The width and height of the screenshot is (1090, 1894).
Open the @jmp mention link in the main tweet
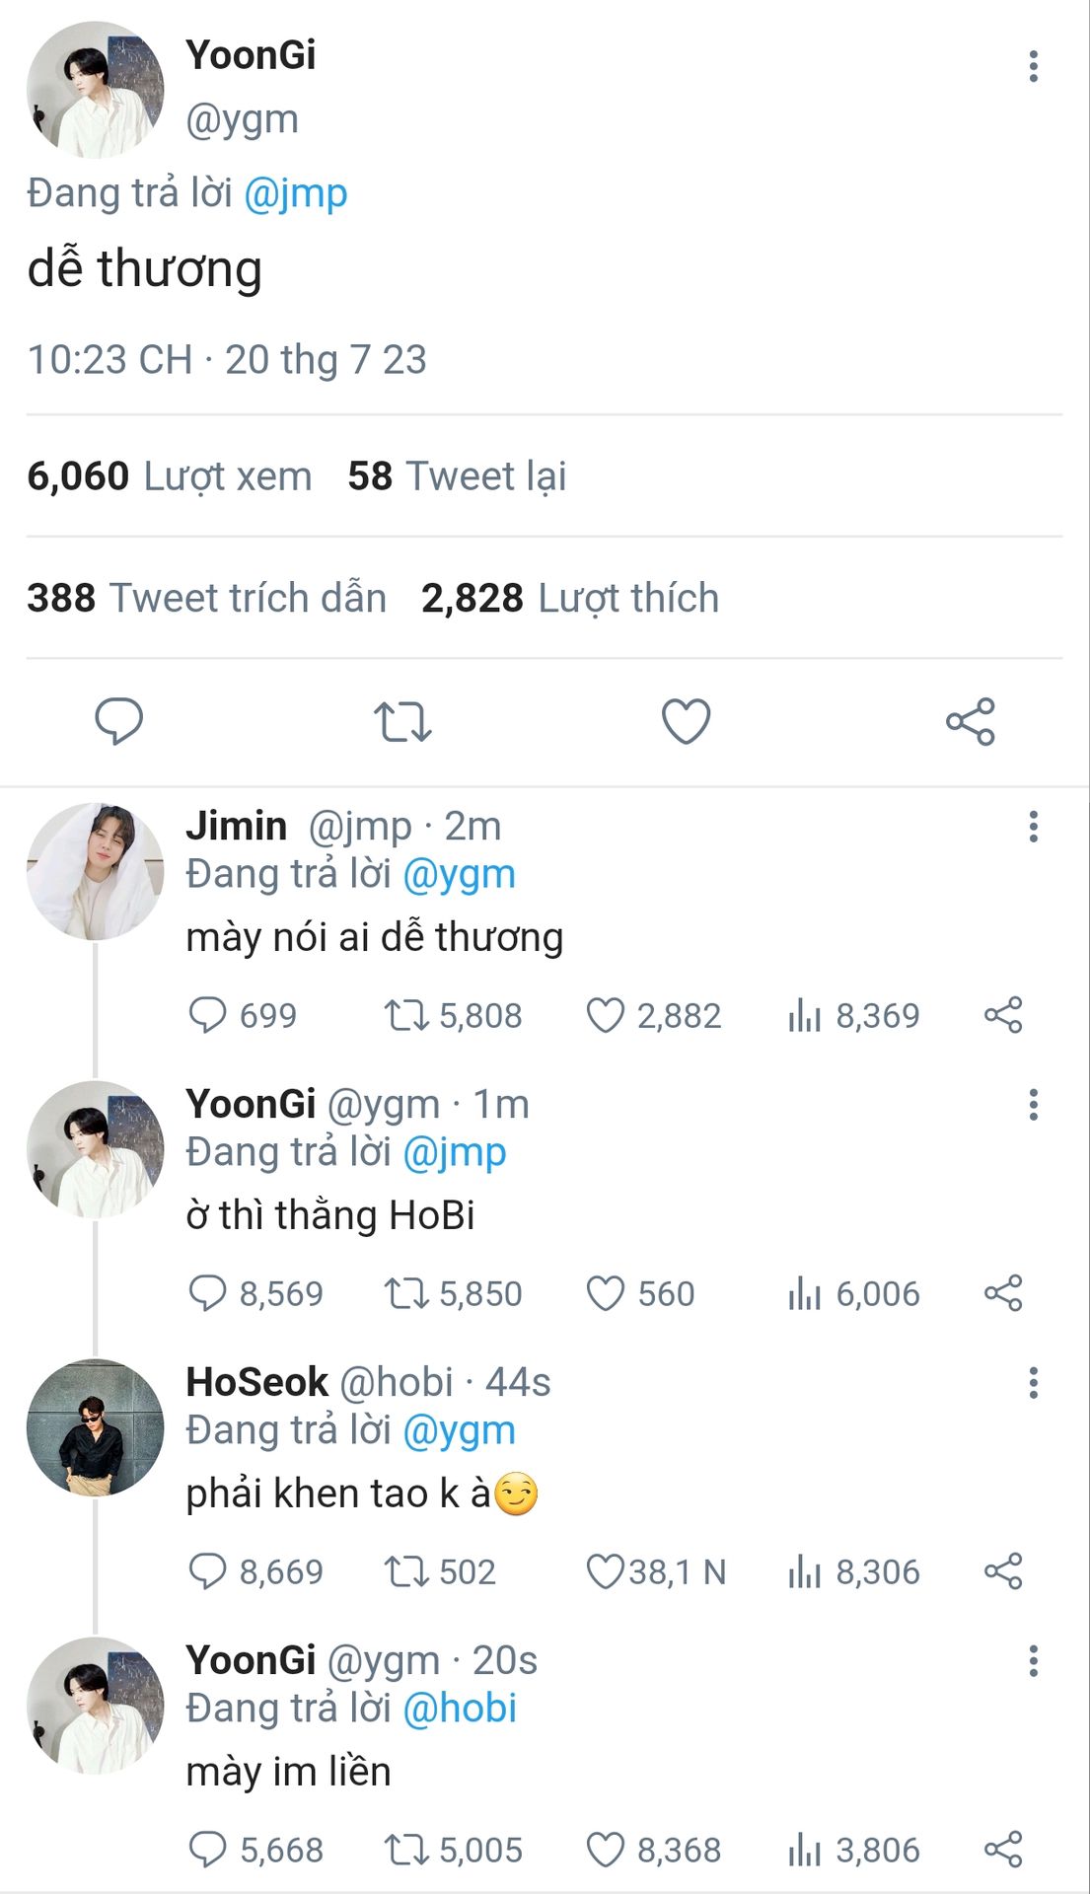295,193
